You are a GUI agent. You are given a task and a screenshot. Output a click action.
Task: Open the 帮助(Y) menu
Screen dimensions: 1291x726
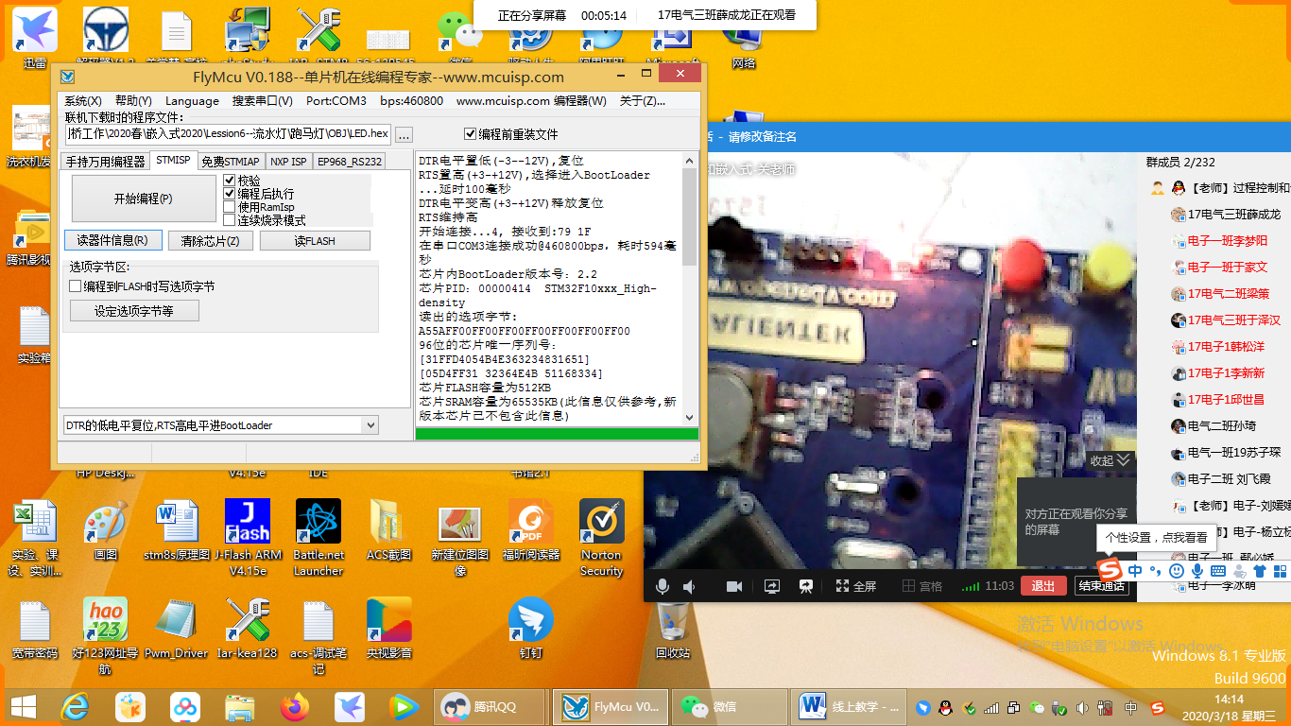133,100
